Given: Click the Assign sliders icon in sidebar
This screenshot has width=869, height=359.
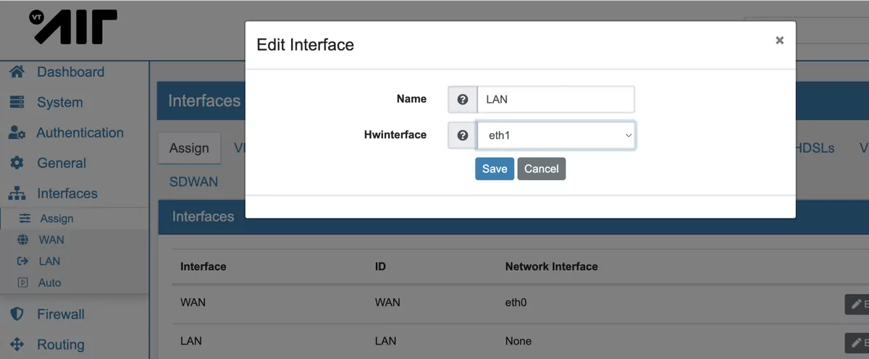Looking at the screenshot, I should pyautogui.click(x=25, y=218).
